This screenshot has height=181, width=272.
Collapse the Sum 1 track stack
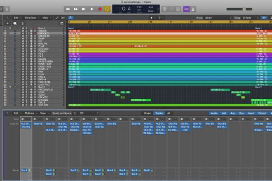pyautogui.click(x=10, y=28)
